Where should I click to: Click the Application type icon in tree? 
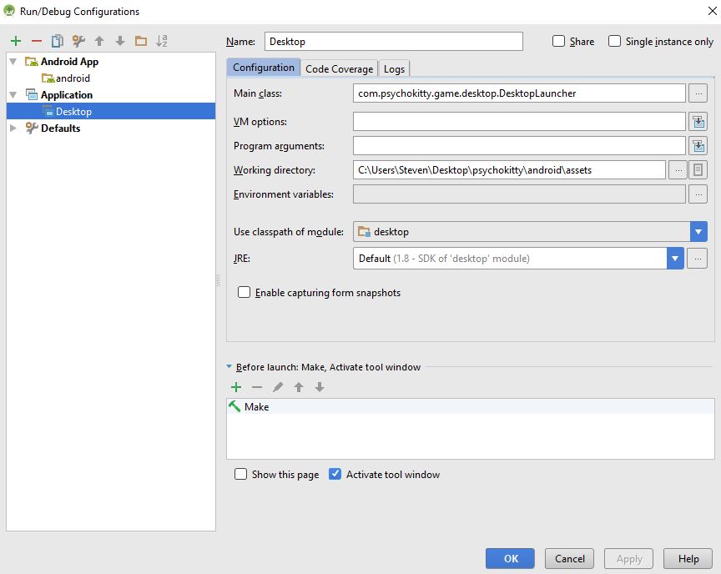point(31,94)
